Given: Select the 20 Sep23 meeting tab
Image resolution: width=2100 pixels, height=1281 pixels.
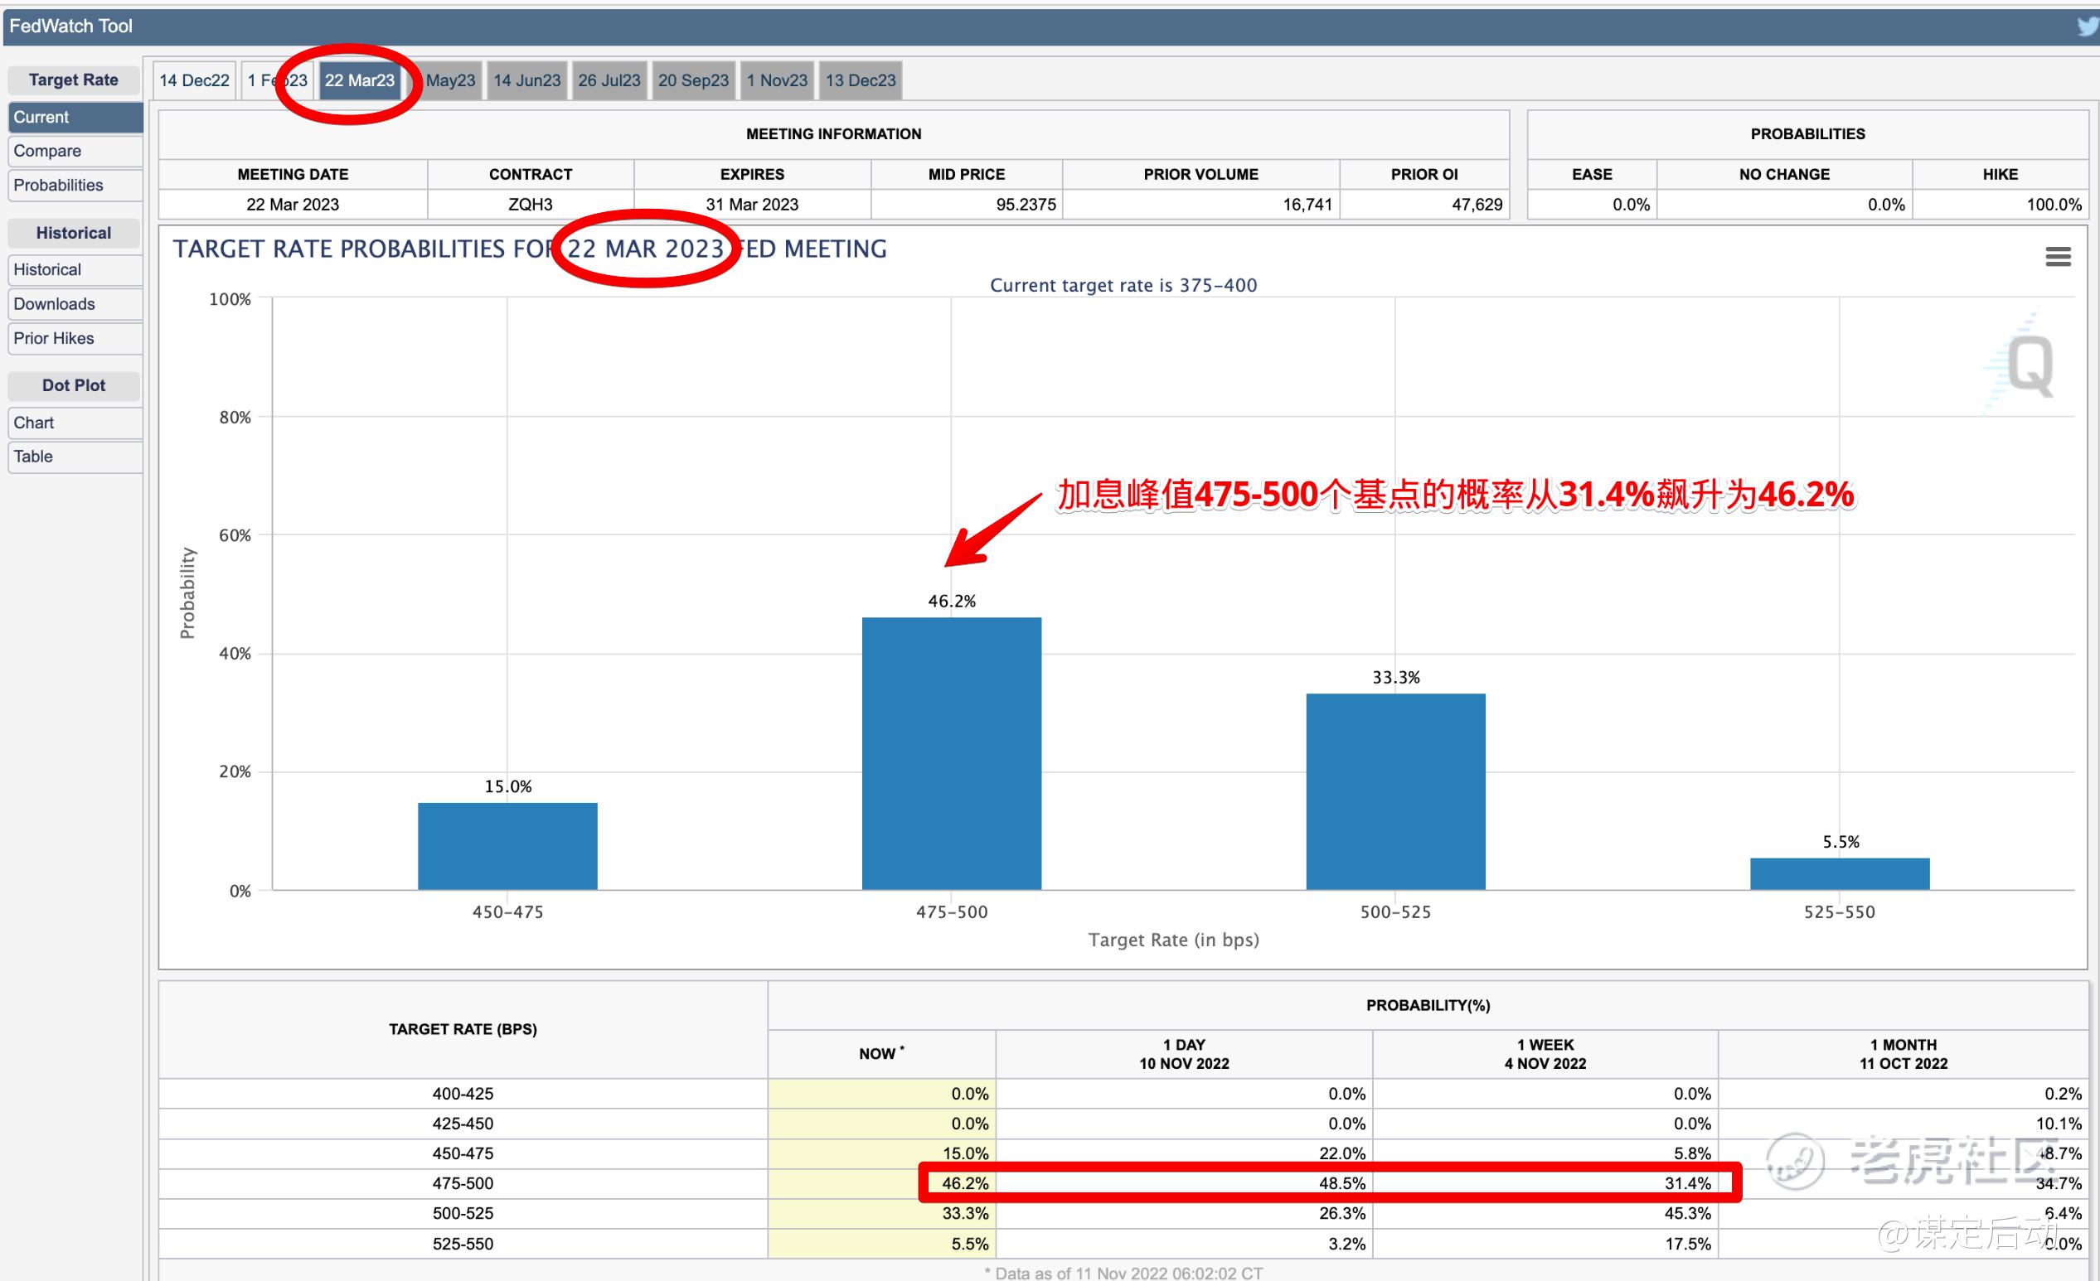Looking at the screenshot, I should [x=693, y=81].
